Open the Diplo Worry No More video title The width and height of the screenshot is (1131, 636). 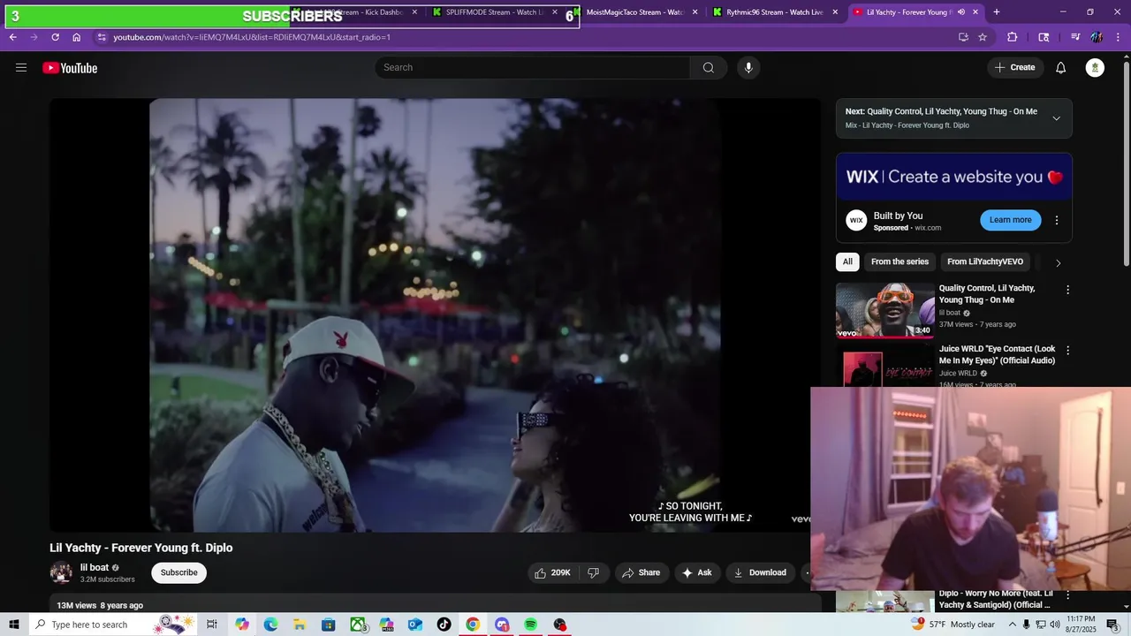996,599
